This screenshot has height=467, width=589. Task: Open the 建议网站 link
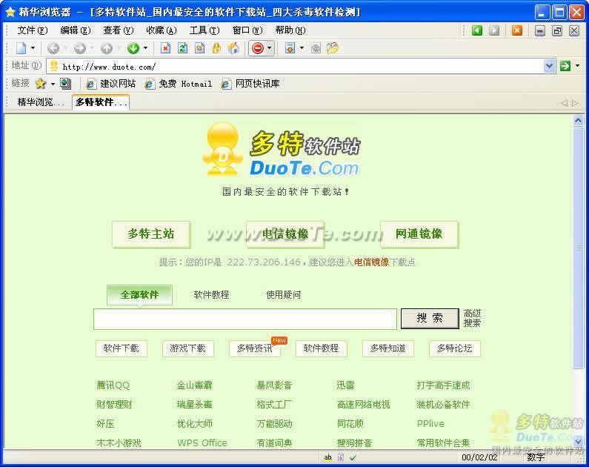[x=111, y=84]
